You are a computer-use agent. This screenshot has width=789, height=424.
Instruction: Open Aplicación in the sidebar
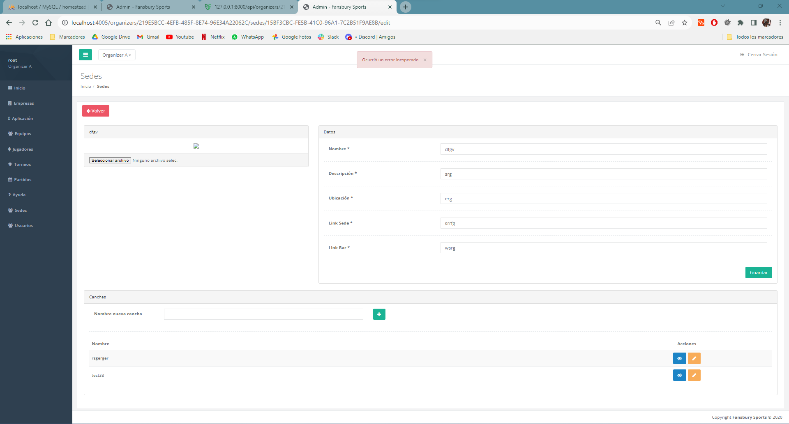21,118
